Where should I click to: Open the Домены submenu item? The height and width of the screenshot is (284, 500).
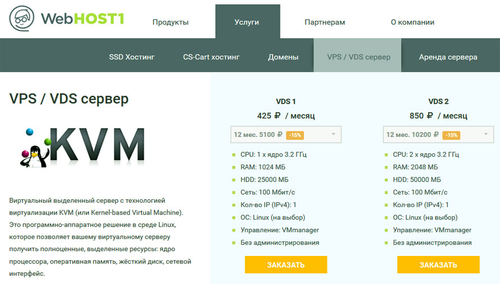pos(283,57)
